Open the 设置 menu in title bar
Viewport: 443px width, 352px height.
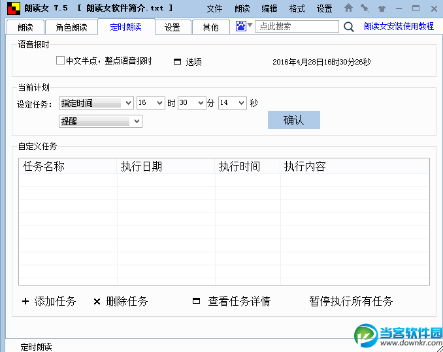[324, 8]
